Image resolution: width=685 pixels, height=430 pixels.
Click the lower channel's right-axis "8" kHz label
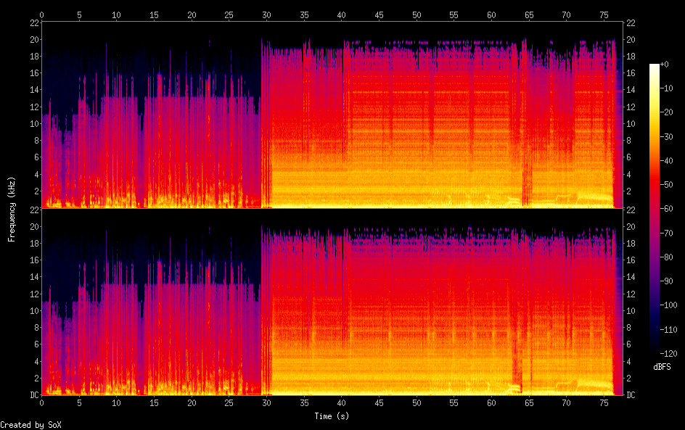[628, 328]
